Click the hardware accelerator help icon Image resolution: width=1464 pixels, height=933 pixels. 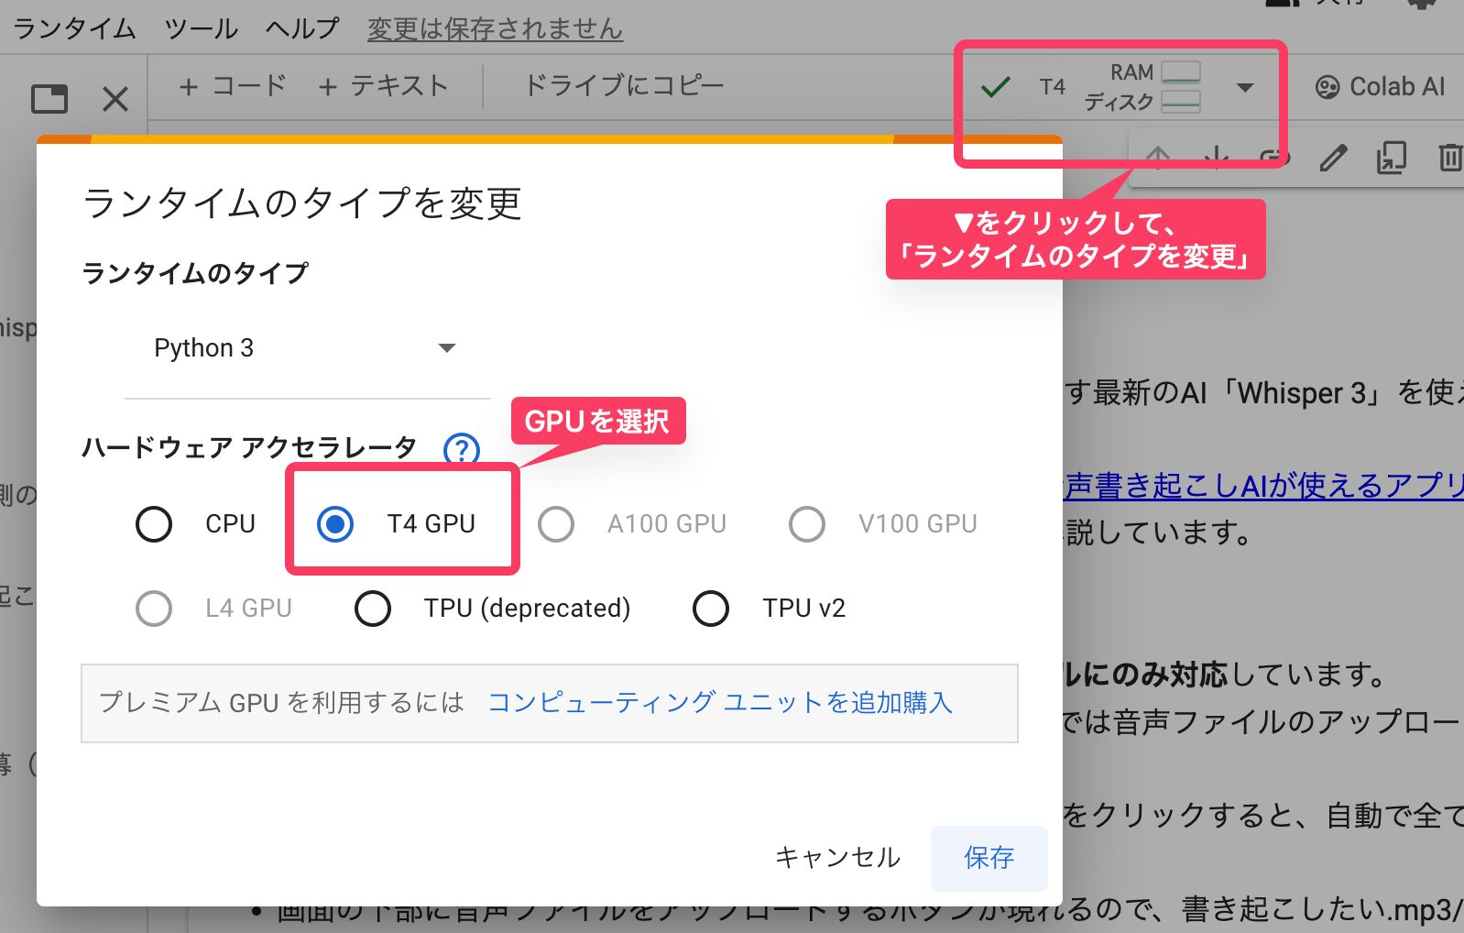pos(462,449)
